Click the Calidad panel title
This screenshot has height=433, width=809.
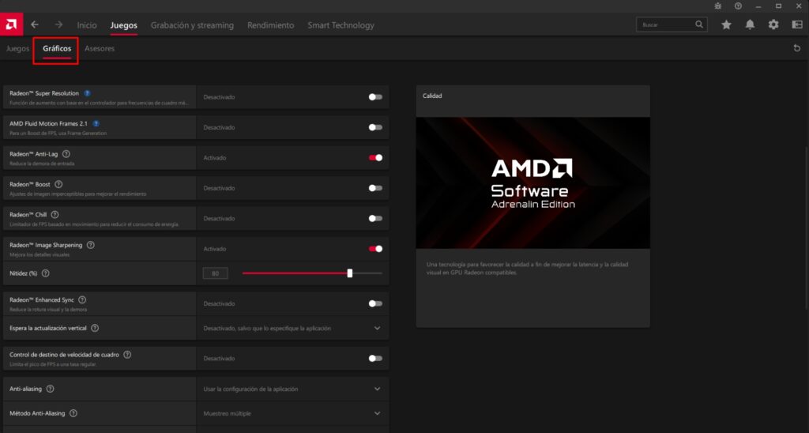coord(432,96)
